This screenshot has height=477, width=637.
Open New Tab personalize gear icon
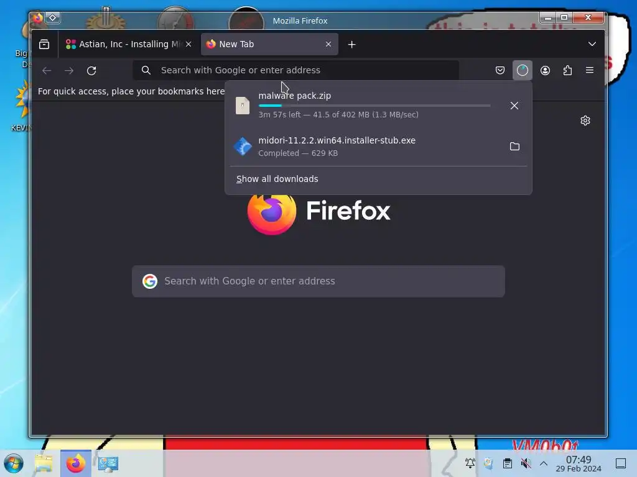[585, 120]
